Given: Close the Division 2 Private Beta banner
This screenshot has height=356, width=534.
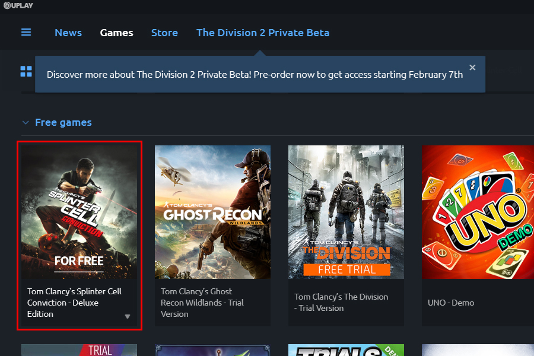Looking at the screenshot, I should coord(472,68).
